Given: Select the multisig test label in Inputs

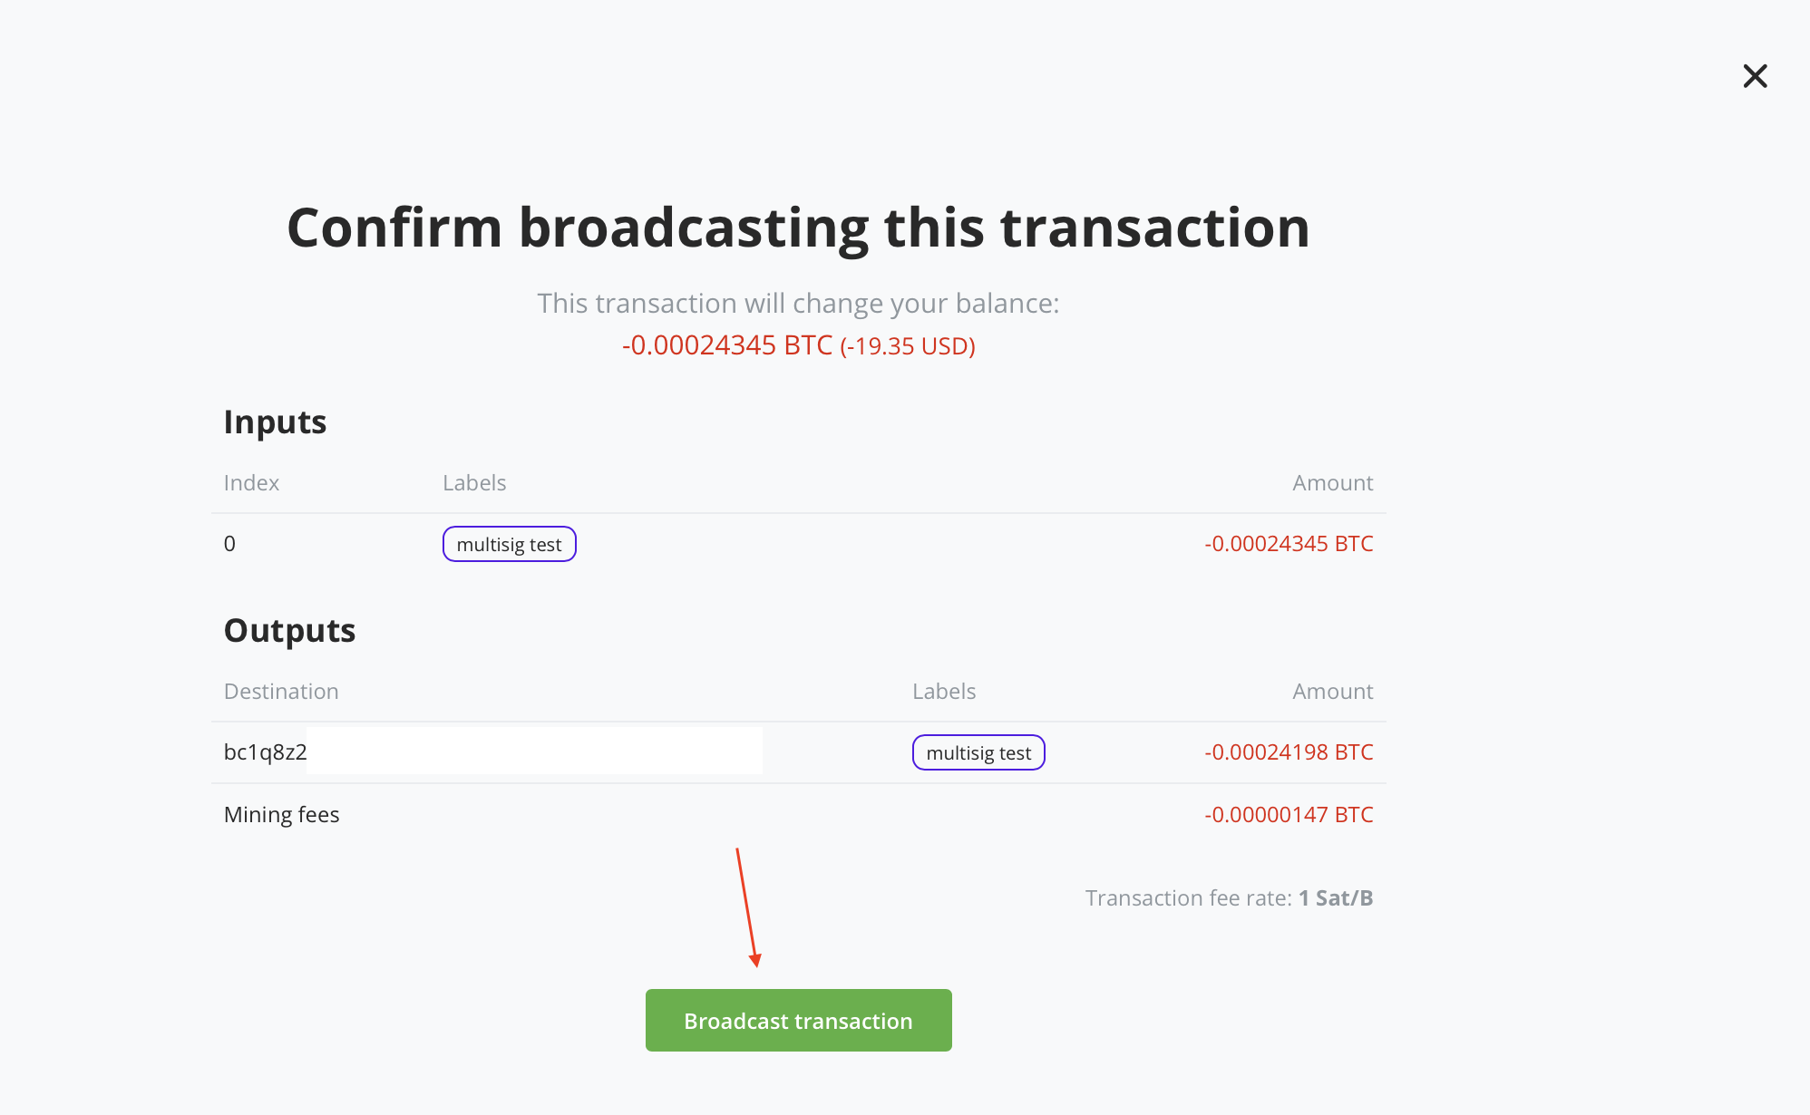Looking at the screenshot, I should pos(509,544).
